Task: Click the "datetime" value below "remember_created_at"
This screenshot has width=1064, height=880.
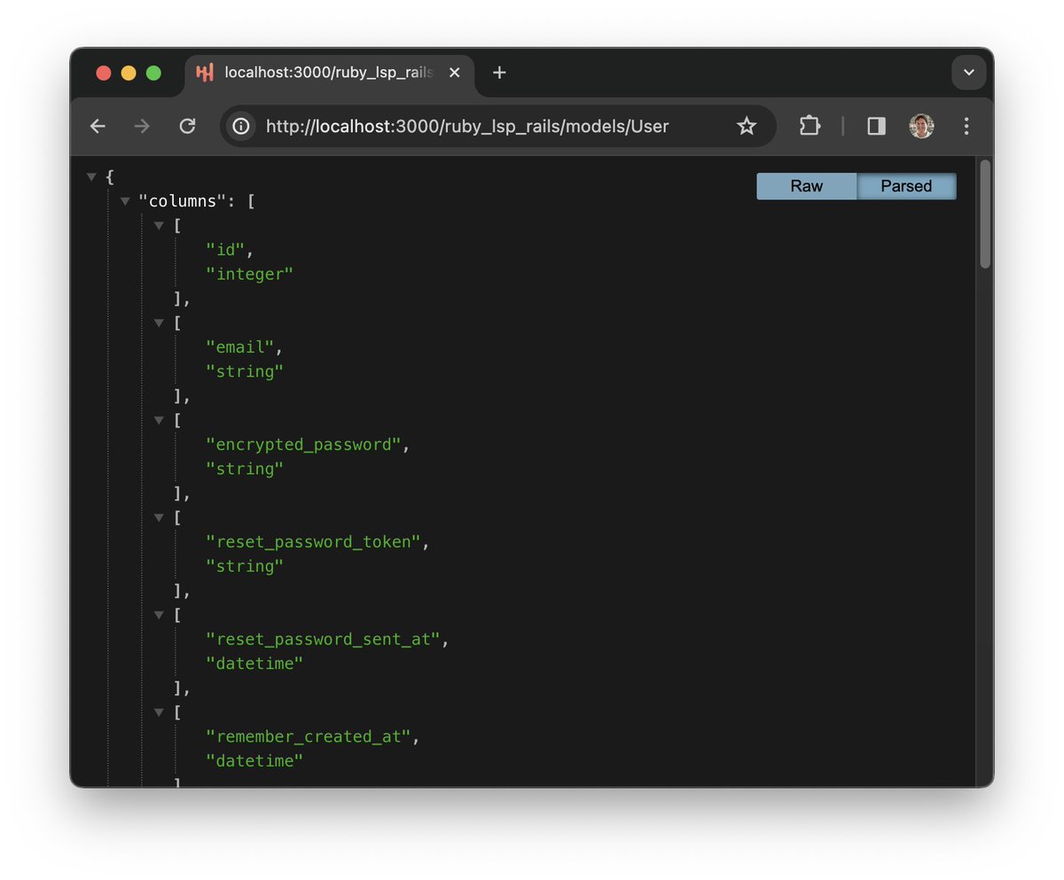Action: pos(254,760)
